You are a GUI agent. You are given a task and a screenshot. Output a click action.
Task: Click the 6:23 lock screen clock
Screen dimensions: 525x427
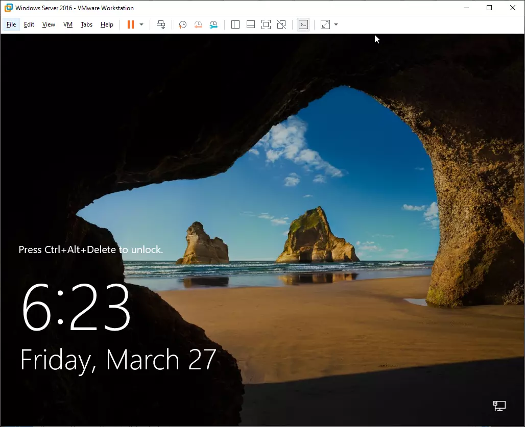[76, 307]
